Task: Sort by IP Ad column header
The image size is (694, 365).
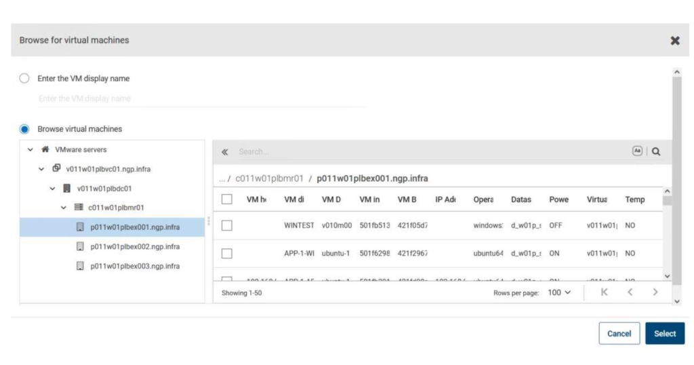Action: pos(445,199)
